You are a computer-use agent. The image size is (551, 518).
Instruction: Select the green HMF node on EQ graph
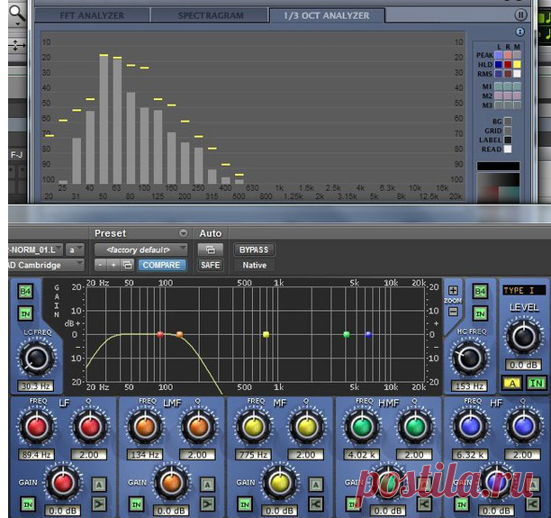347,334
